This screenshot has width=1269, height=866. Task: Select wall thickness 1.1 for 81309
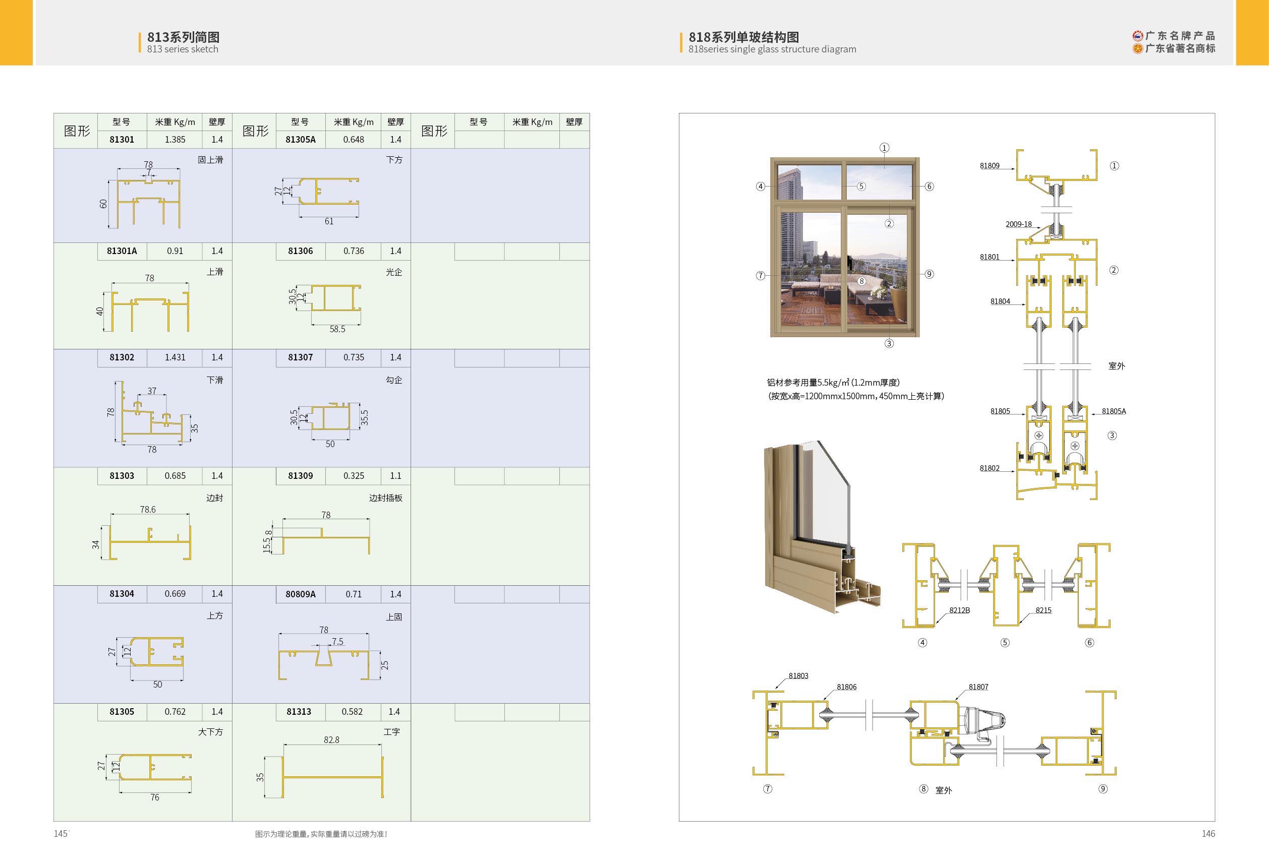(x=395, y=476)
